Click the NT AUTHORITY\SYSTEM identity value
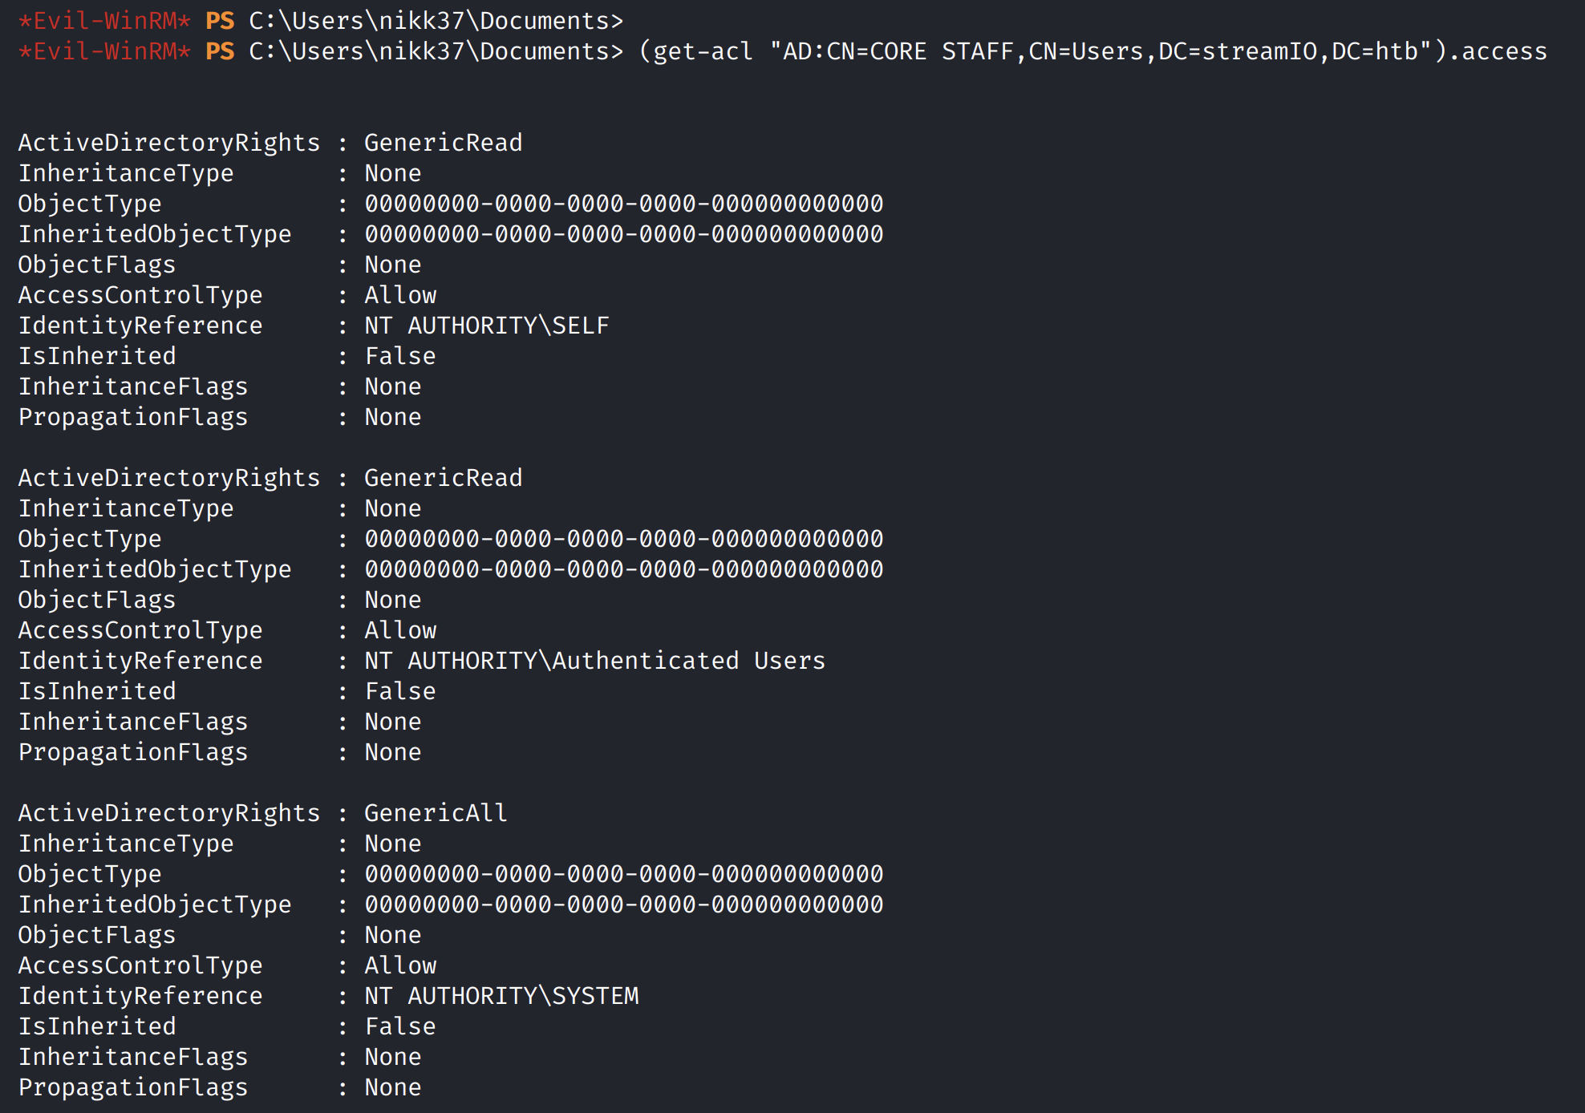The height and width of the screenshot is (1113, 1585). point(501,996)
